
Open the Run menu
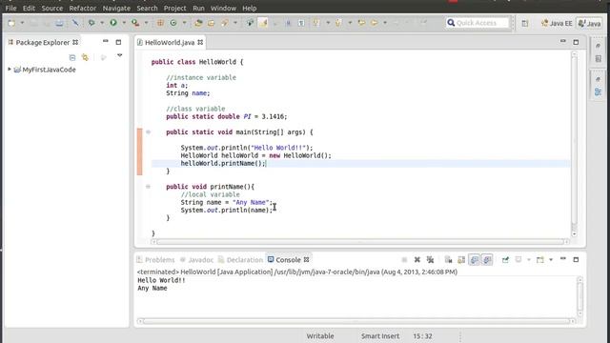click(198, 8)
